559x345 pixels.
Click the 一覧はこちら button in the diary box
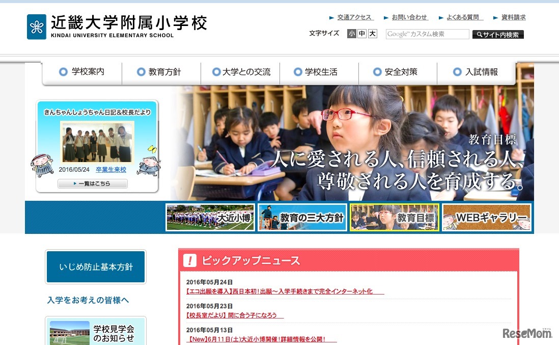coord(93,183)
